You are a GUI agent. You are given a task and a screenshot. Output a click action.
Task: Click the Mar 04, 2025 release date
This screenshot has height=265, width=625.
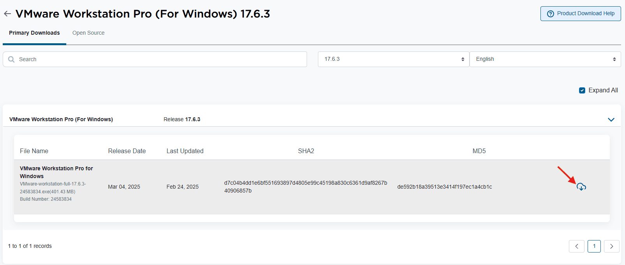pyautogui.click(x=124, y=187)
